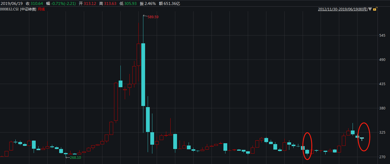Image resolution: width=390 pixels, height=164 pixels.
Task: Click the 268.10 low price marker
Action: click(x=75, y=158)
